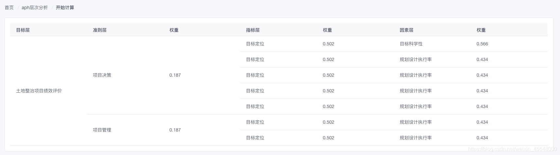This screenshot has height=155, width=560.
Task: Select the 指标层 column header
Action: (x=253, y=30)
